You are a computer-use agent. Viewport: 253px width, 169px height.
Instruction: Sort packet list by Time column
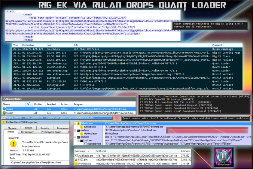coord(16,45)
